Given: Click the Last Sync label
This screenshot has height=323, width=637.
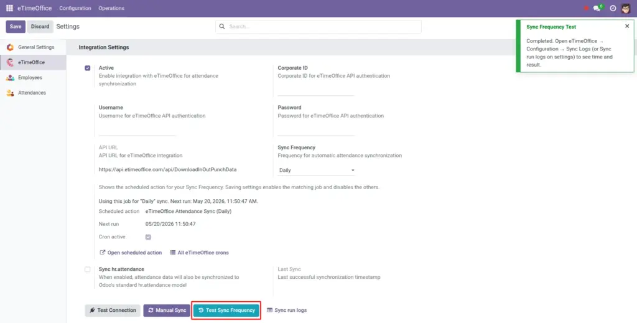Looking at the screenshot, I should 289,269.
